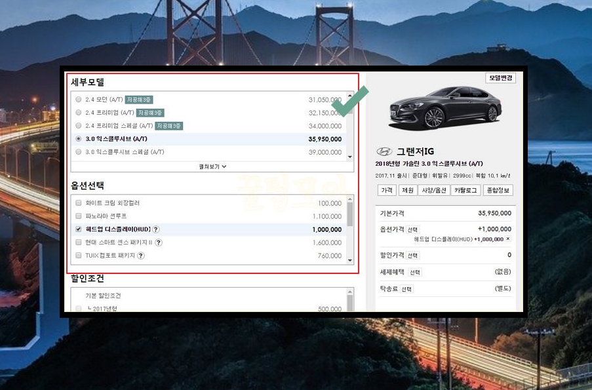Click the 2018년형 가솔린 3.0 익스클루시브 (A/T) subtitle

429,163
